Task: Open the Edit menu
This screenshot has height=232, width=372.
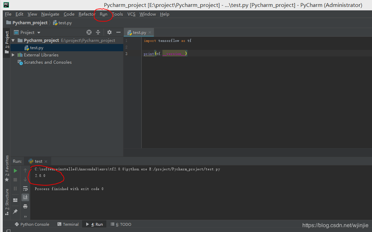Action: (x=19, y=14)
